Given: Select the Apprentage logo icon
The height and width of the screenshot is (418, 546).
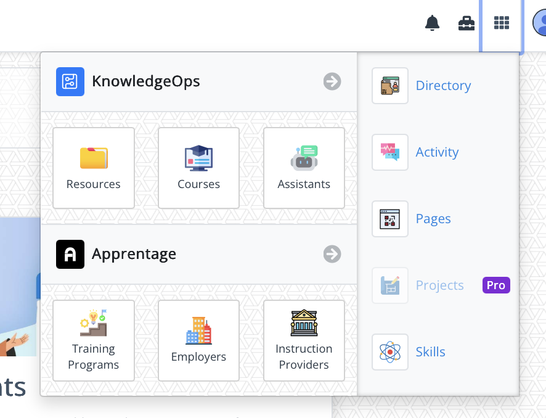Looking at the screenshot, I should click(70, 254).
